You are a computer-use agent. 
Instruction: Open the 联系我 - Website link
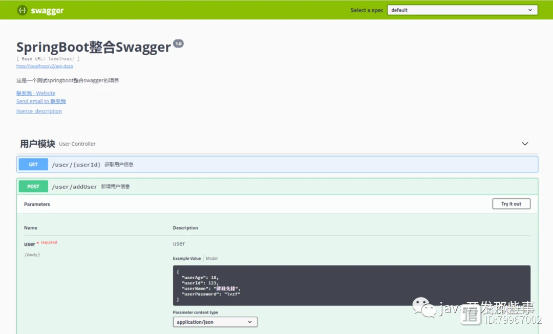(x=36, y=93)
